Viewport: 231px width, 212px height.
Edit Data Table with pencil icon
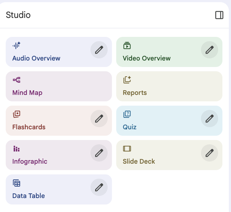click(x=99, y=187)
